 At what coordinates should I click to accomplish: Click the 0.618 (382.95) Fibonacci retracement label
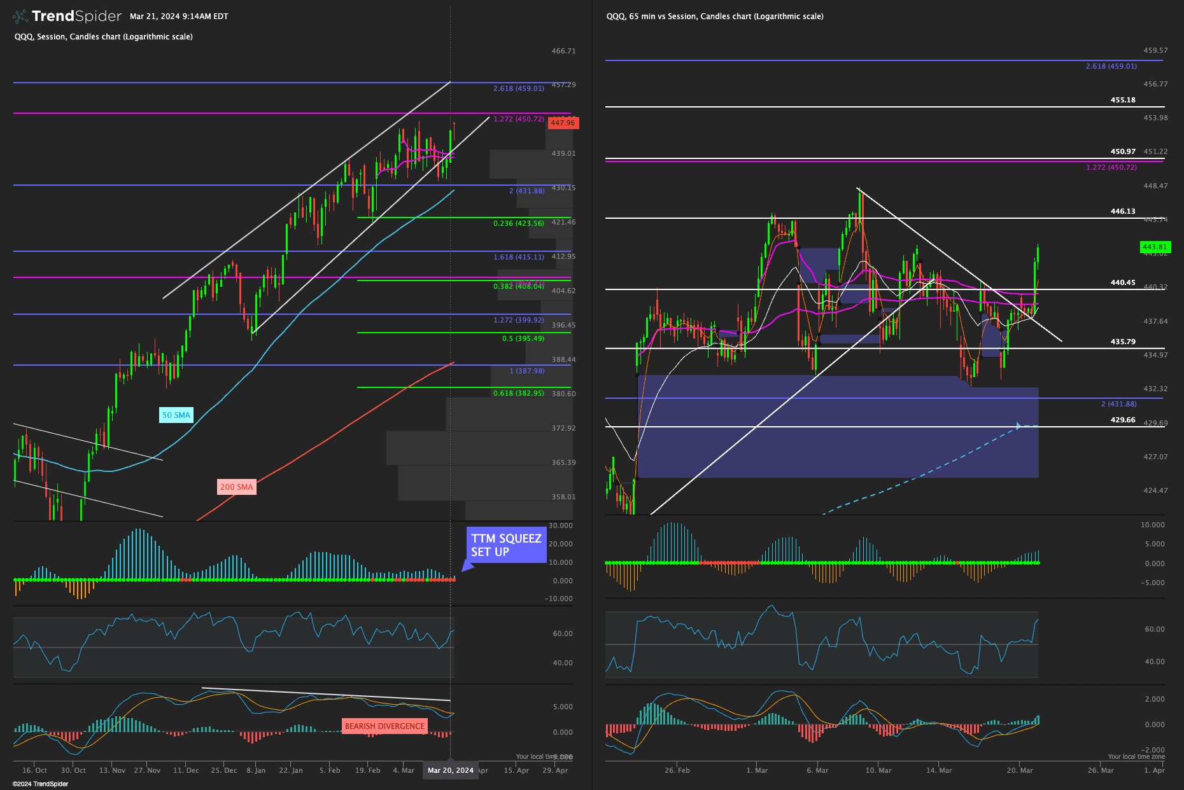point(518,393)
